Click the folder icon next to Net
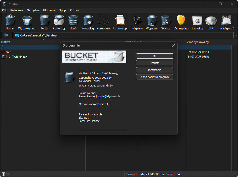 tap(3, 52)
